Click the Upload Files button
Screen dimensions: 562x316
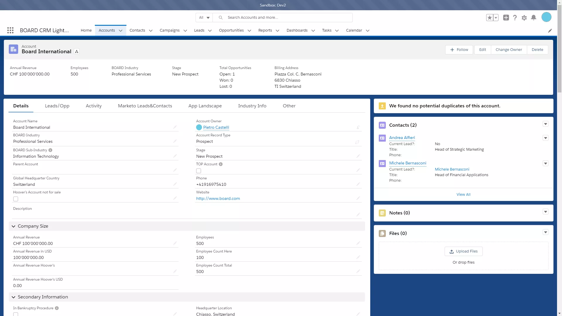coord(463,251)
